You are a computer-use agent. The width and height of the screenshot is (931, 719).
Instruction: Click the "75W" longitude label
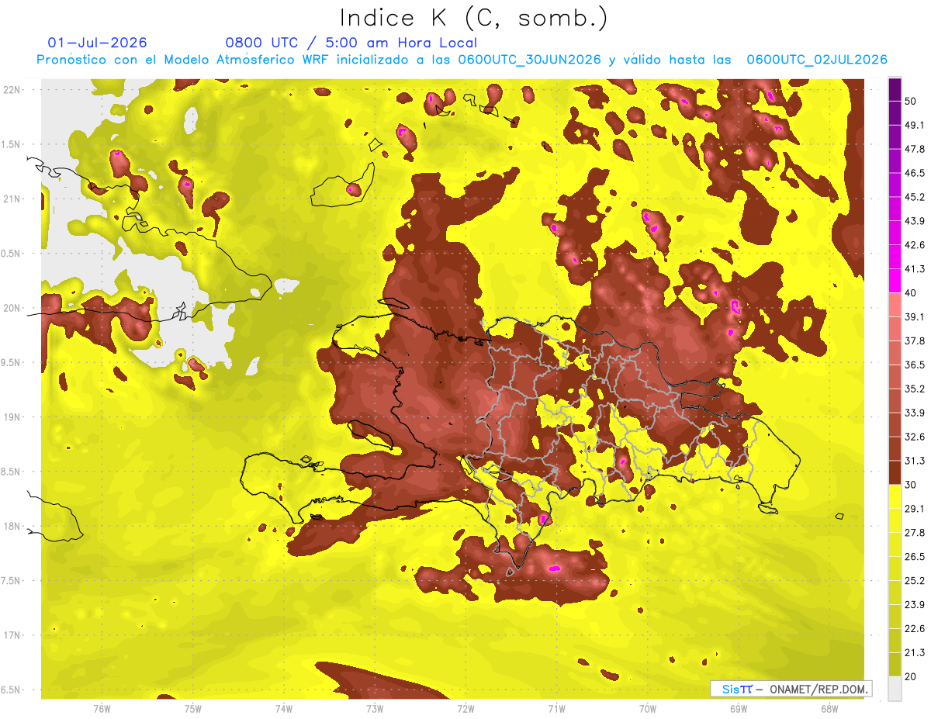(x=193, y=708)
